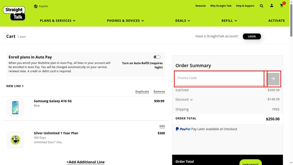This screenshot has width=293, height=165.
Task: Toggle the Auto Pay enrollment switch
Action: pyautogui.click(x=157, y=57)
